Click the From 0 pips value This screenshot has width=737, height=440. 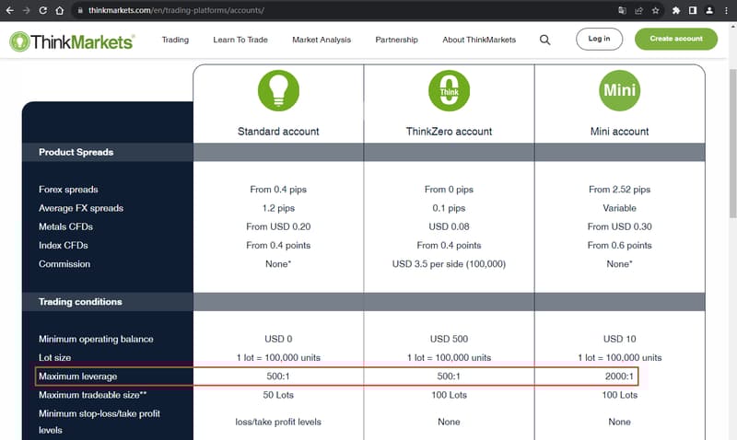(x=449, y=190)
